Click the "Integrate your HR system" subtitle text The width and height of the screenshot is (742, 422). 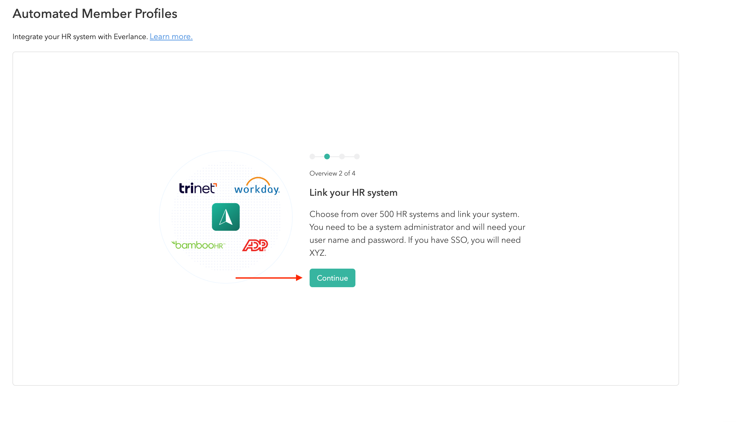[80, 36]
